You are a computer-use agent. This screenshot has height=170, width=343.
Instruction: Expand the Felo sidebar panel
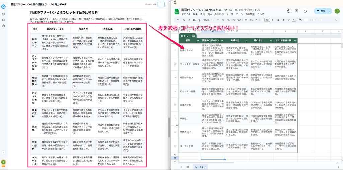pyautogui.click(x=3, y=153)
